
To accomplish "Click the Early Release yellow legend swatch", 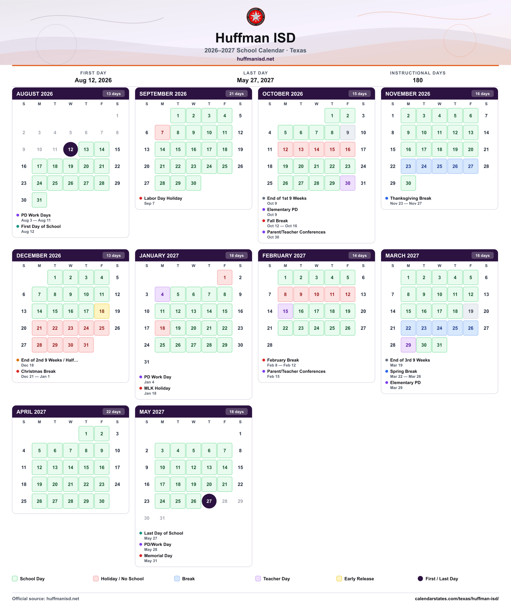I will (339, 578).
